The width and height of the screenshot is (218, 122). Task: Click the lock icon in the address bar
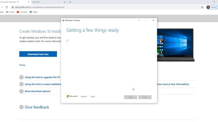pyautogui.click(x=13, y=7)
